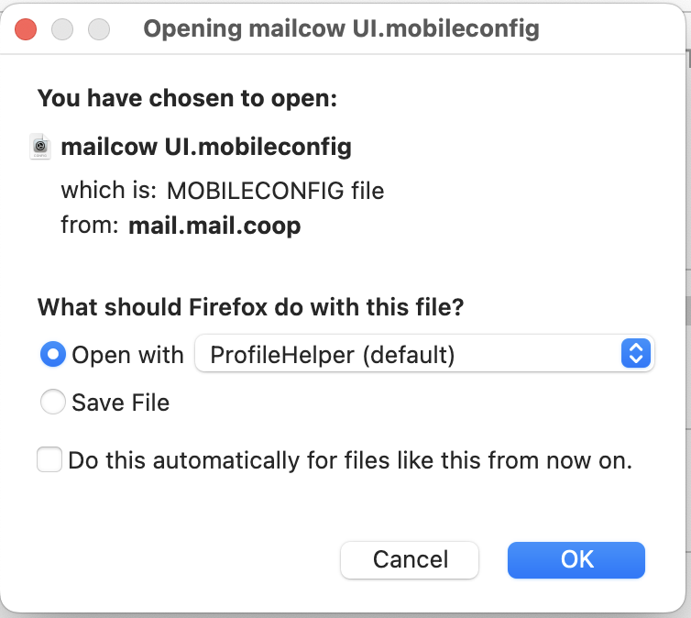
Task: Click the You have chosen to open heading
Action: click(187, 98)
